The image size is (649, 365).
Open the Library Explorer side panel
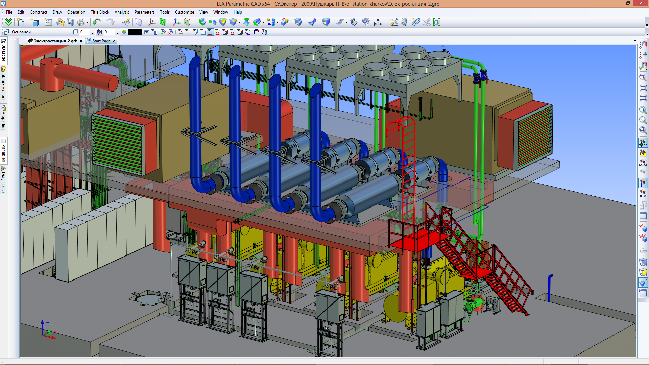point(3,84)
